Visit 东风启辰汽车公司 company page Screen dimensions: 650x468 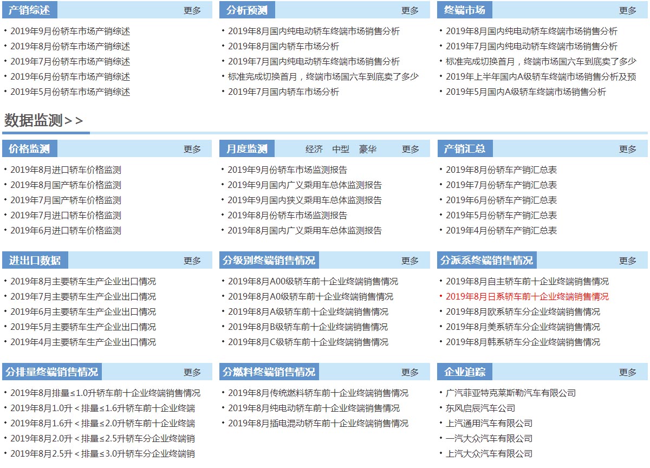pyautogui.click(x=480, y=408)
